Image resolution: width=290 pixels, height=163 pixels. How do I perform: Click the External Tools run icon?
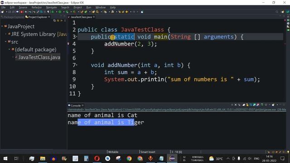click(74, 12)
